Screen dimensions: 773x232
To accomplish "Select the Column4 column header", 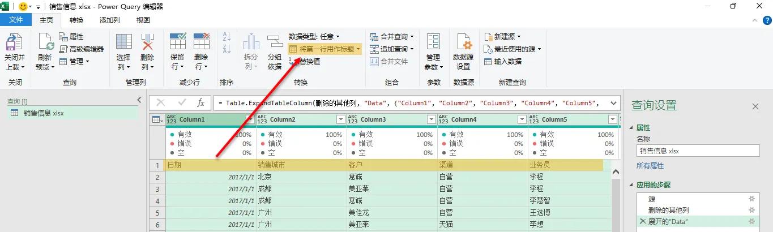I will coord(482,119).
